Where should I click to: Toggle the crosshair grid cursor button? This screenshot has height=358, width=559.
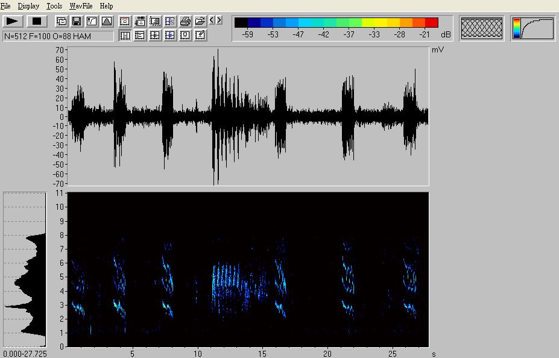(155, 36)
